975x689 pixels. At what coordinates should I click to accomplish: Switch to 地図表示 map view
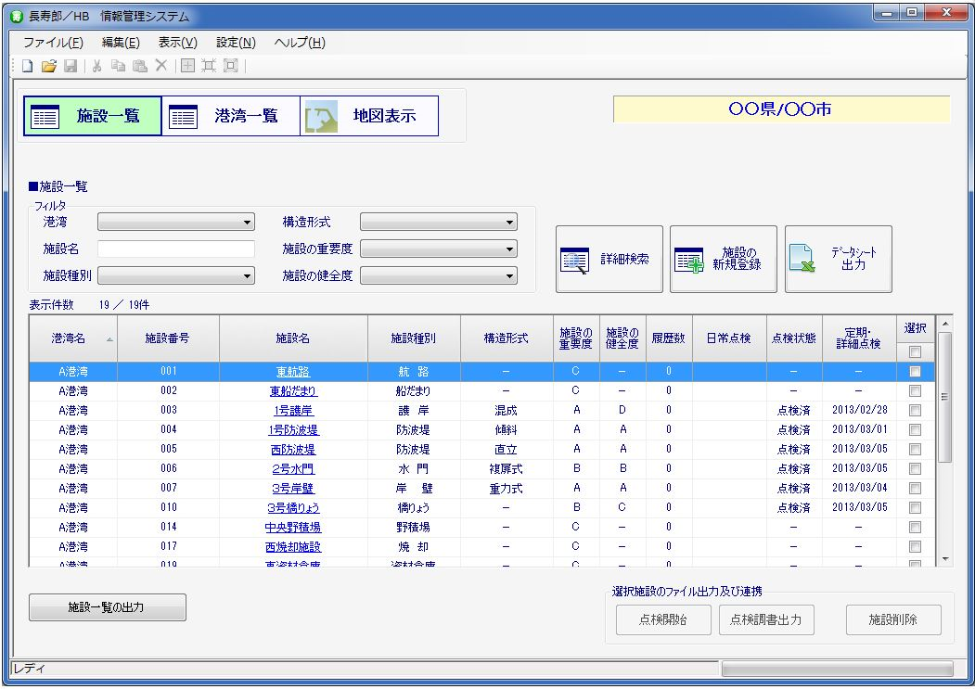click(x=369, y=117)
